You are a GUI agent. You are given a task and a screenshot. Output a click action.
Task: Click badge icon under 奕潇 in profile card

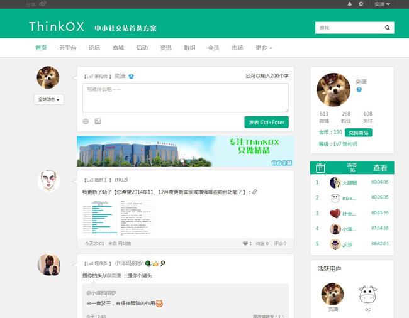(x=359, y=90)
